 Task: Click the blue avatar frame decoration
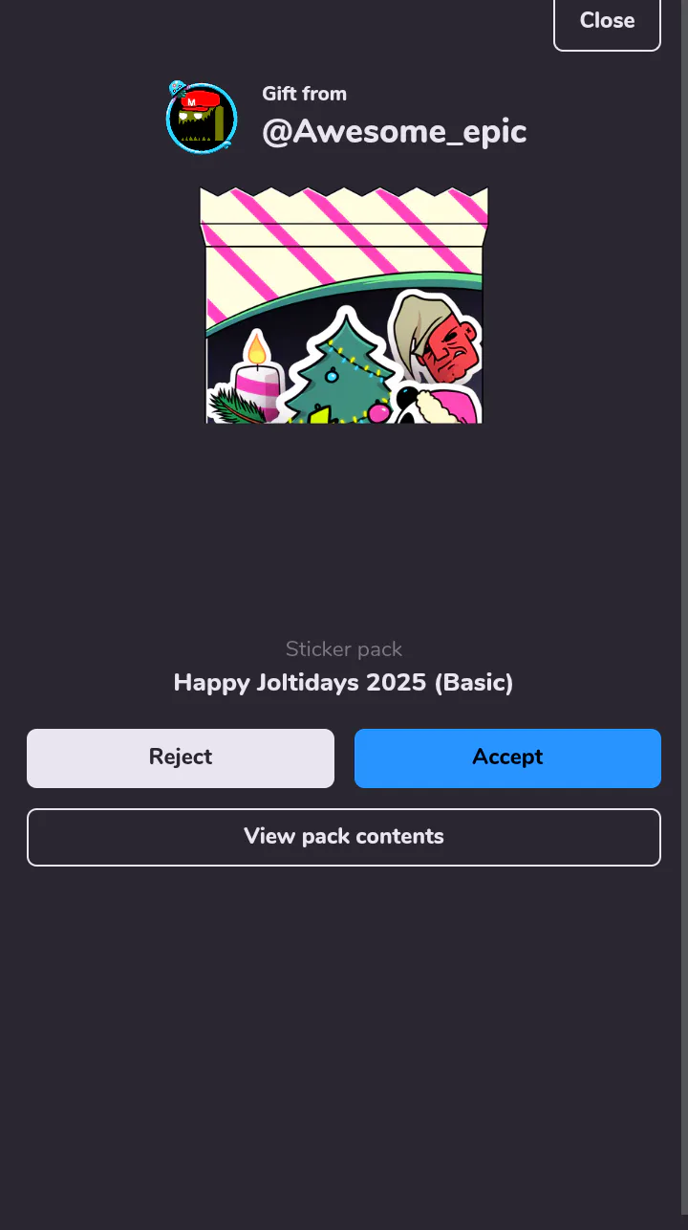[x=178, y=89]
